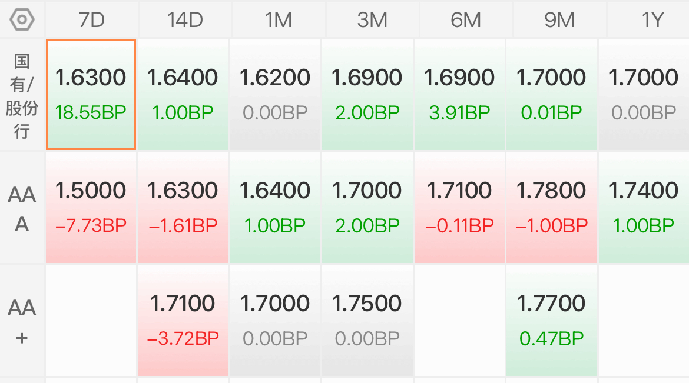
Task: Select the 1Y tenor column header
Action: click(x=648, y=20)
